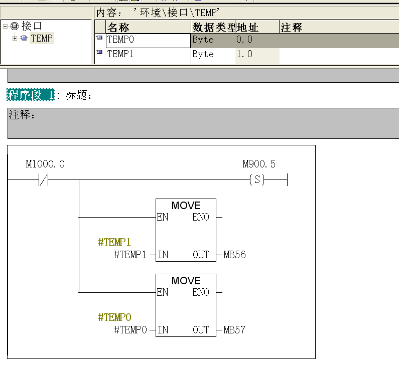Select the 接口 root tree item
The image size is (399, 371).
pyautogui.click(x=32, y=26)
